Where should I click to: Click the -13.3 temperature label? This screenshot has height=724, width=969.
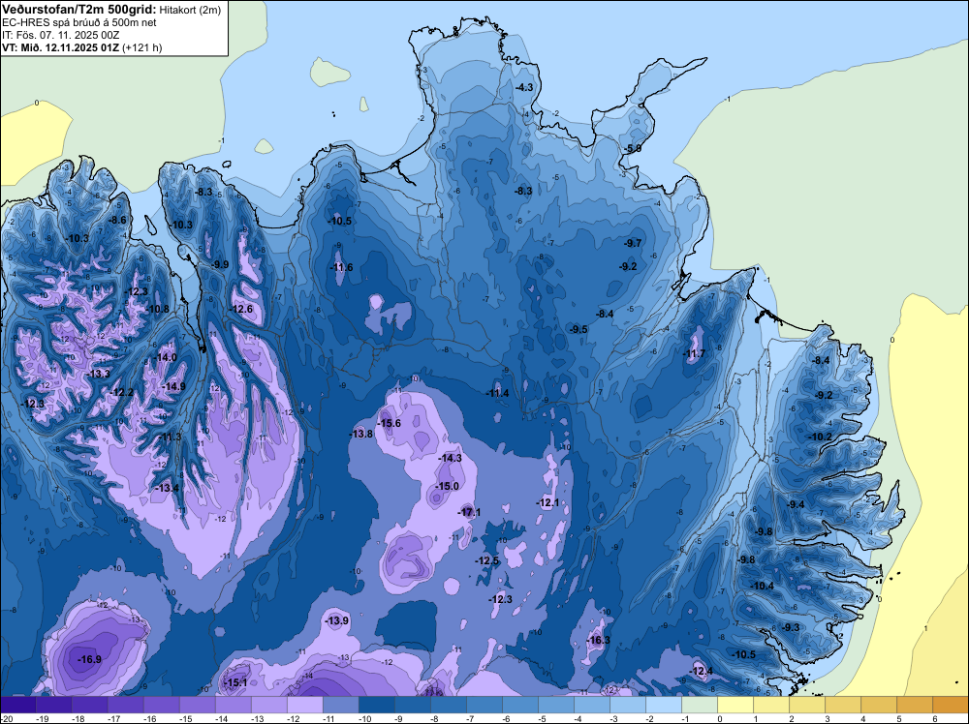[99, 374]
